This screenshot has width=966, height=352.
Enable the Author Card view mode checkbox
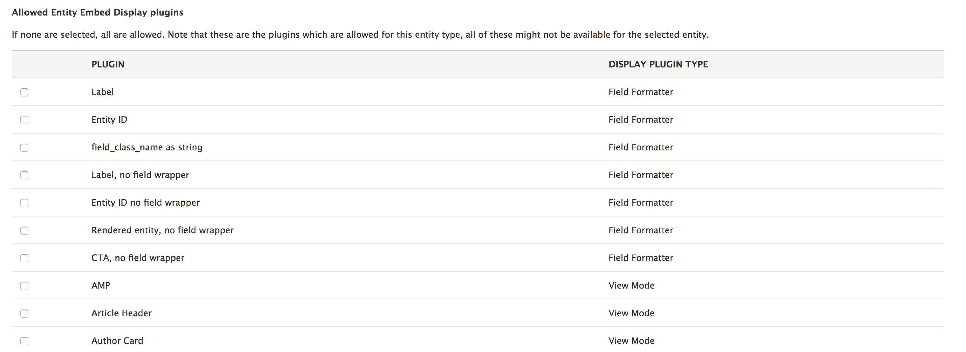24,341
